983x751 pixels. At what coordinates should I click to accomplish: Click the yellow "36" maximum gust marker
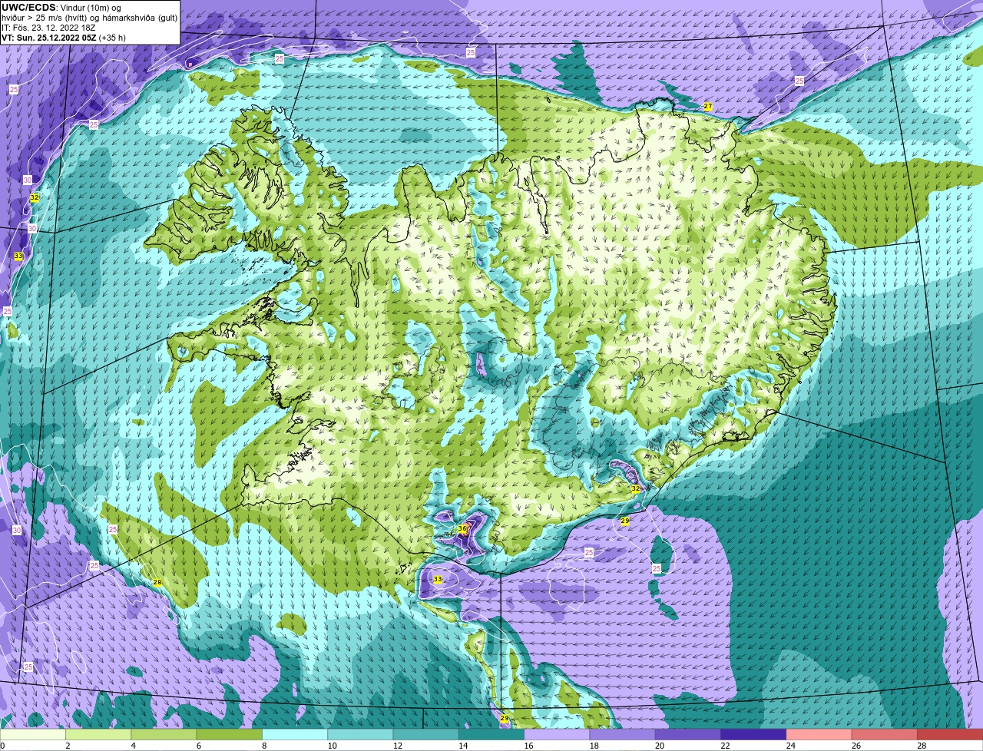pos(462,528)
